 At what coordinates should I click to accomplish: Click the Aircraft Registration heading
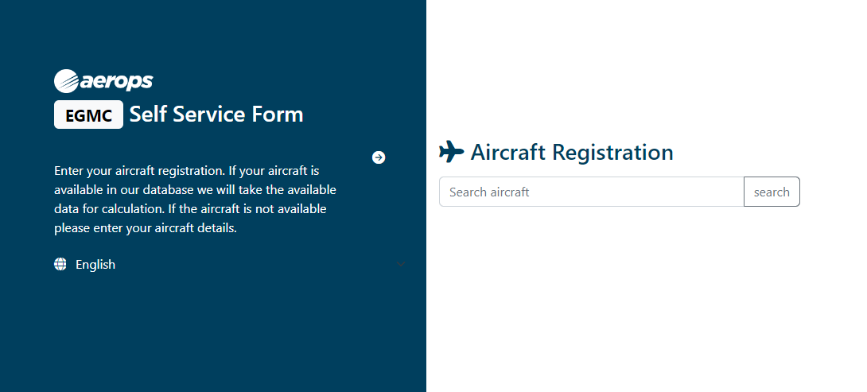(571, 152)
